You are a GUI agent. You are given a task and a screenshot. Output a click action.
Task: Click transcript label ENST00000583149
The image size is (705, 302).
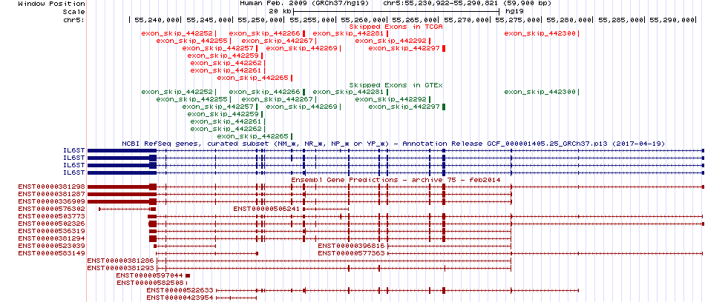(x=52, y=253)
